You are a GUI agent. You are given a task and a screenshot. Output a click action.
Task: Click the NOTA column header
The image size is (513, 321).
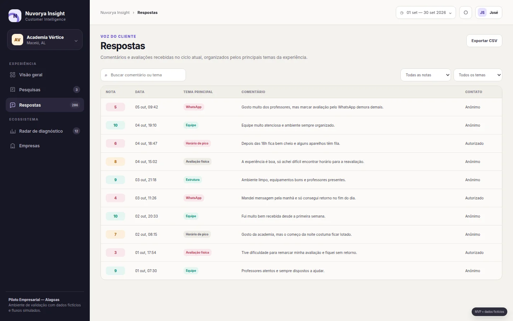point(110,92)
